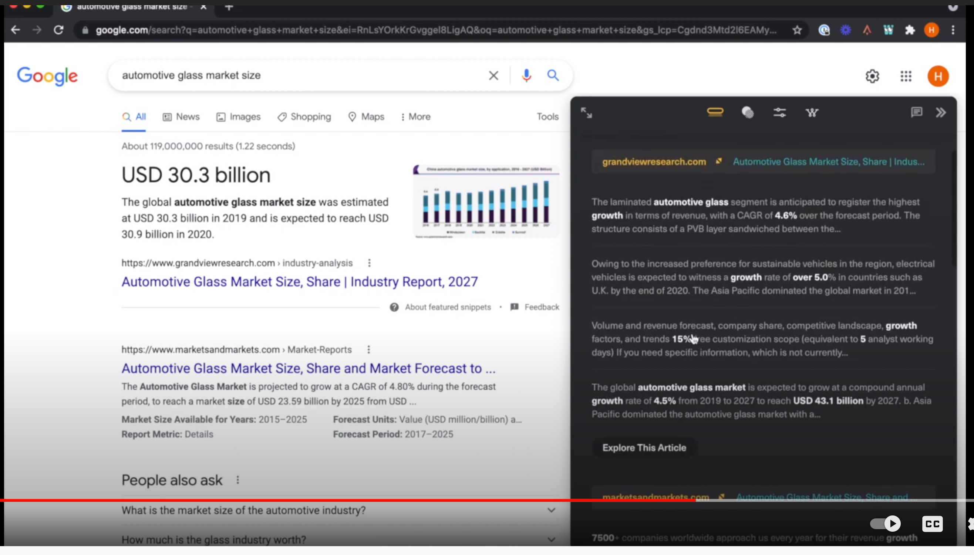This screenshot has width=974, height=555.
Task: Open the Industry Report, 2027 result link
Action: point(299,282)
